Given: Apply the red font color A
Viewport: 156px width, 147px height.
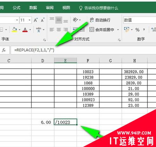Looking at the screenshot, I should [25, 30].
